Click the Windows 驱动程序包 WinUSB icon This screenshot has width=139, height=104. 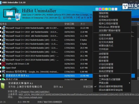click(4, 72)
